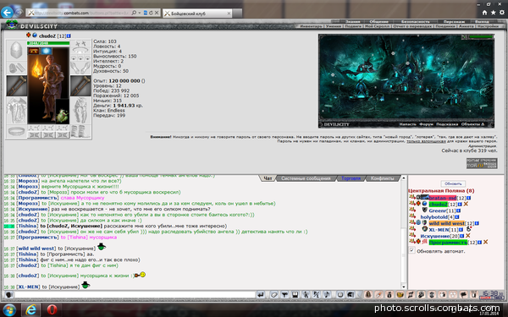Open Internet Explorer from the taskbar

coord(31,310)
